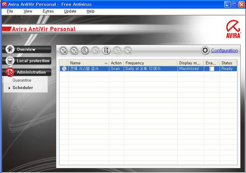Click the Overview house icon
Viewport: 246px width, 173px height.
[10, 49]
